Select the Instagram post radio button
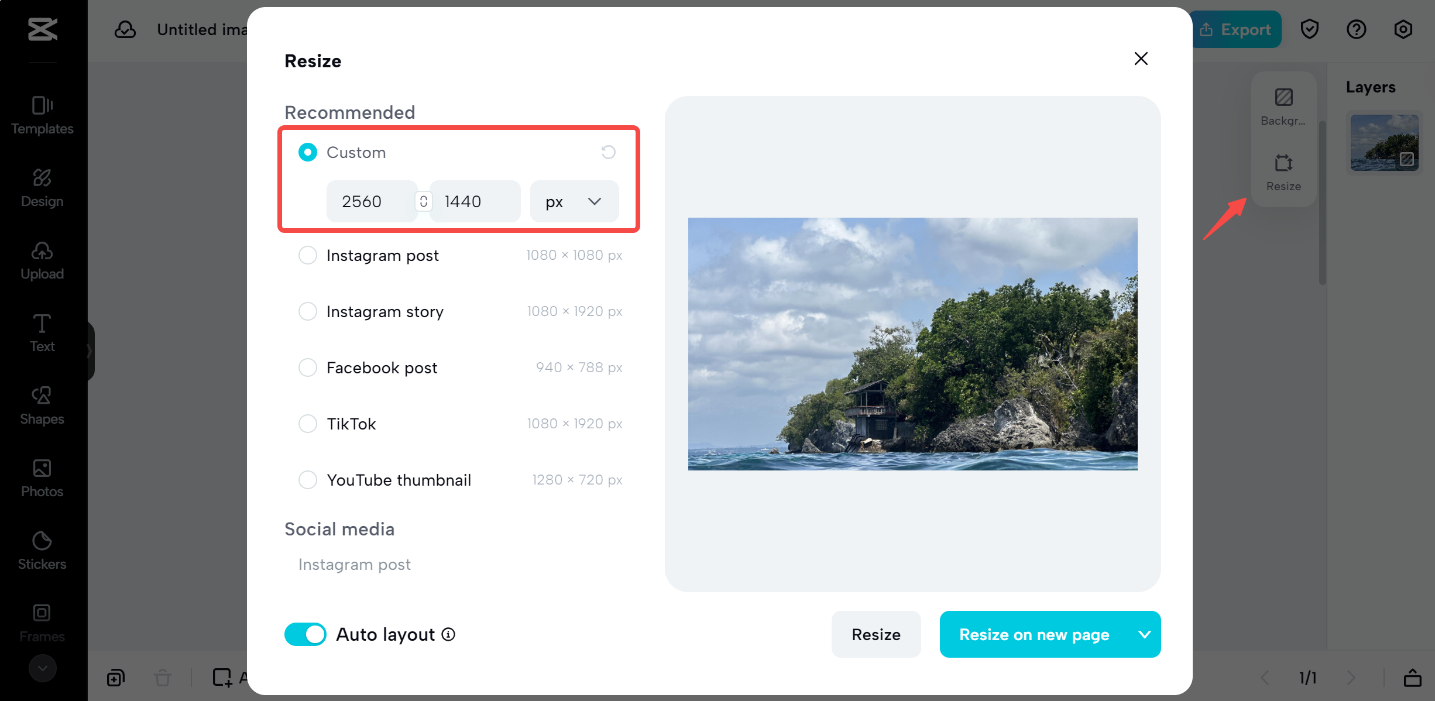The height and width of the screenshot is (701, 1435). pyautogui.click(x=308, y=255)
